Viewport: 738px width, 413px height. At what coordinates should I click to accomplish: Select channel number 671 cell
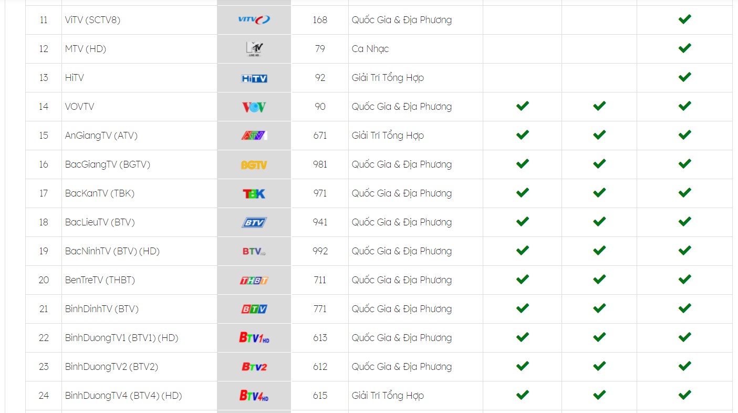pyautogui.click(x=320, y=136)
